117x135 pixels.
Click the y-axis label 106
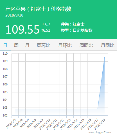(x=5, y=84)
